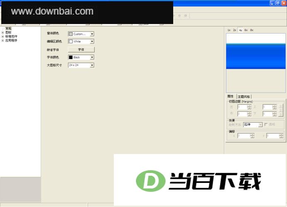Viewport: 287px width, 207px height.
Task: Click the 字体 font button
Action: pyautogui.click(x=81, y=49)
